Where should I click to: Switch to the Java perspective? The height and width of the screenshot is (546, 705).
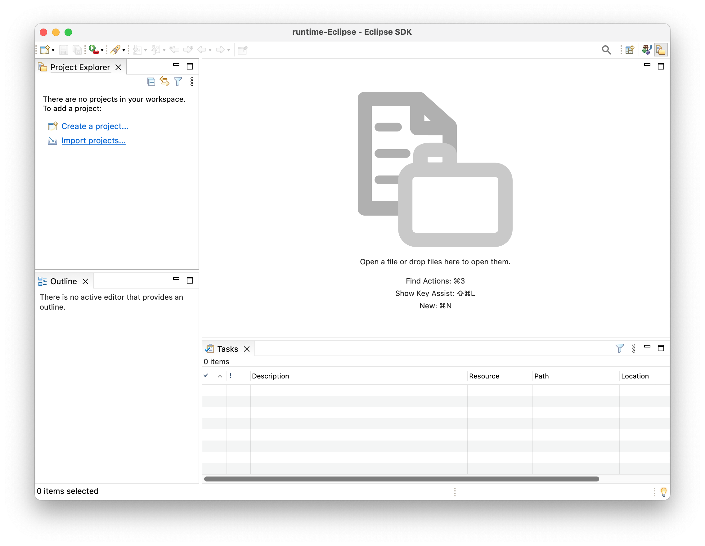coord(647,49)
